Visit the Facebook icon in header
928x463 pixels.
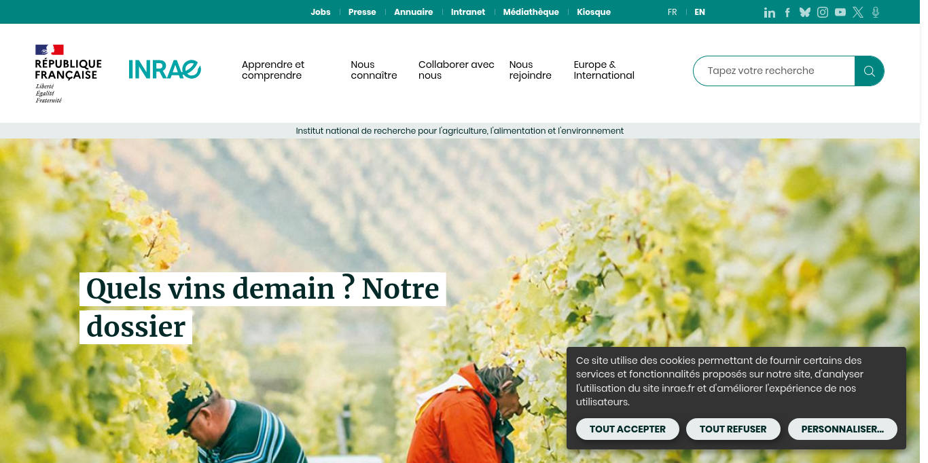787,12
